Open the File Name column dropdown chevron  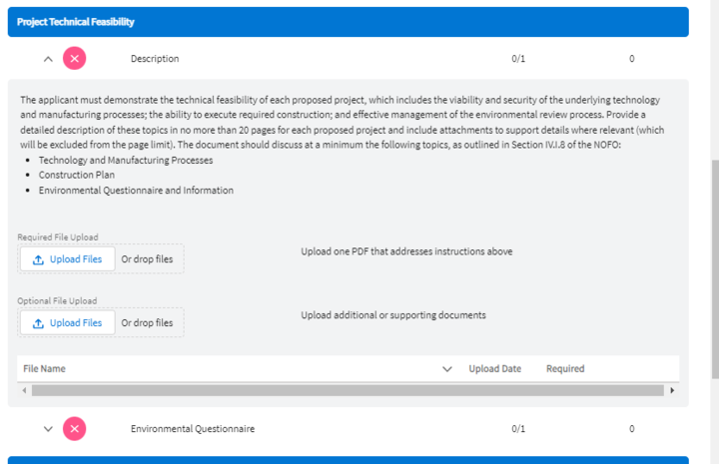pos(446,369)
